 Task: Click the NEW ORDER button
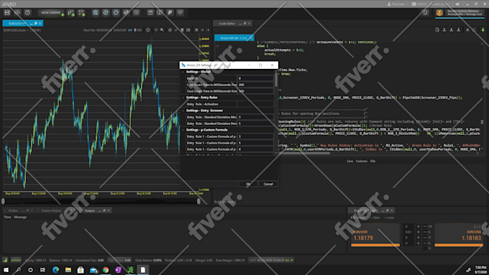point(51,13)
